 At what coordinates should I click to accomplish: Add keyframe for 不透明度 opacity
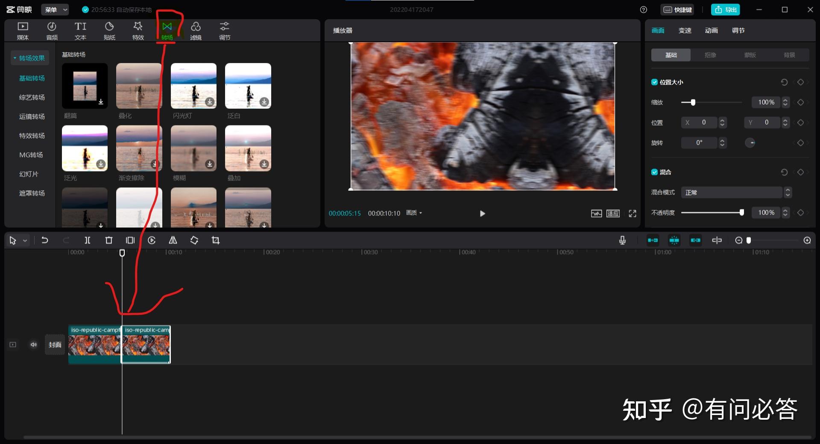click(x=800, y=212)
